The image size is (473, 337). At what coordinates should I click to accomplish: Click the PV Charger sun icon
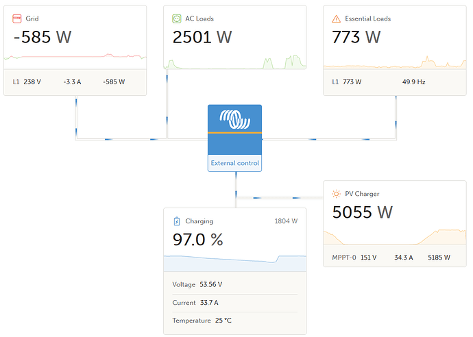pos(336,194)
